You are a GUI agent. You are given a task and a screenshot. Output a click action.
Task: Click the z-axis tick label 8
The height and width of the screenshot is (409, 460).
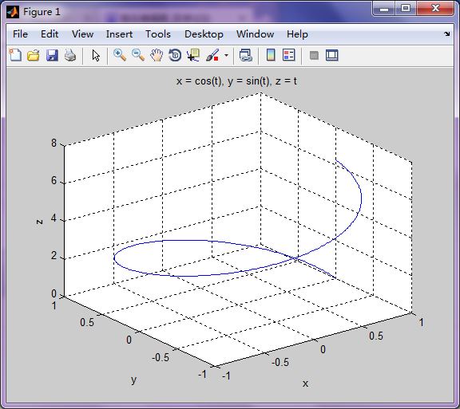[54, 143]
